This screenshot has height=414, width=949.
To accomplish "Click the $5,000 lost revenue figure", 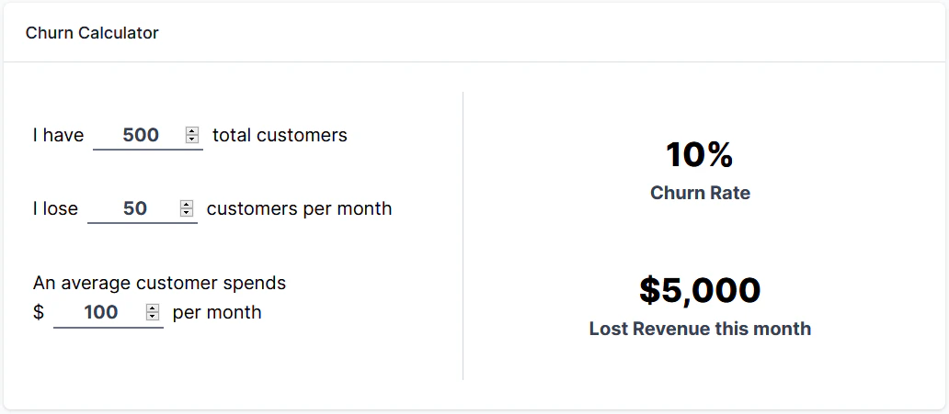I will click(700, 290).
